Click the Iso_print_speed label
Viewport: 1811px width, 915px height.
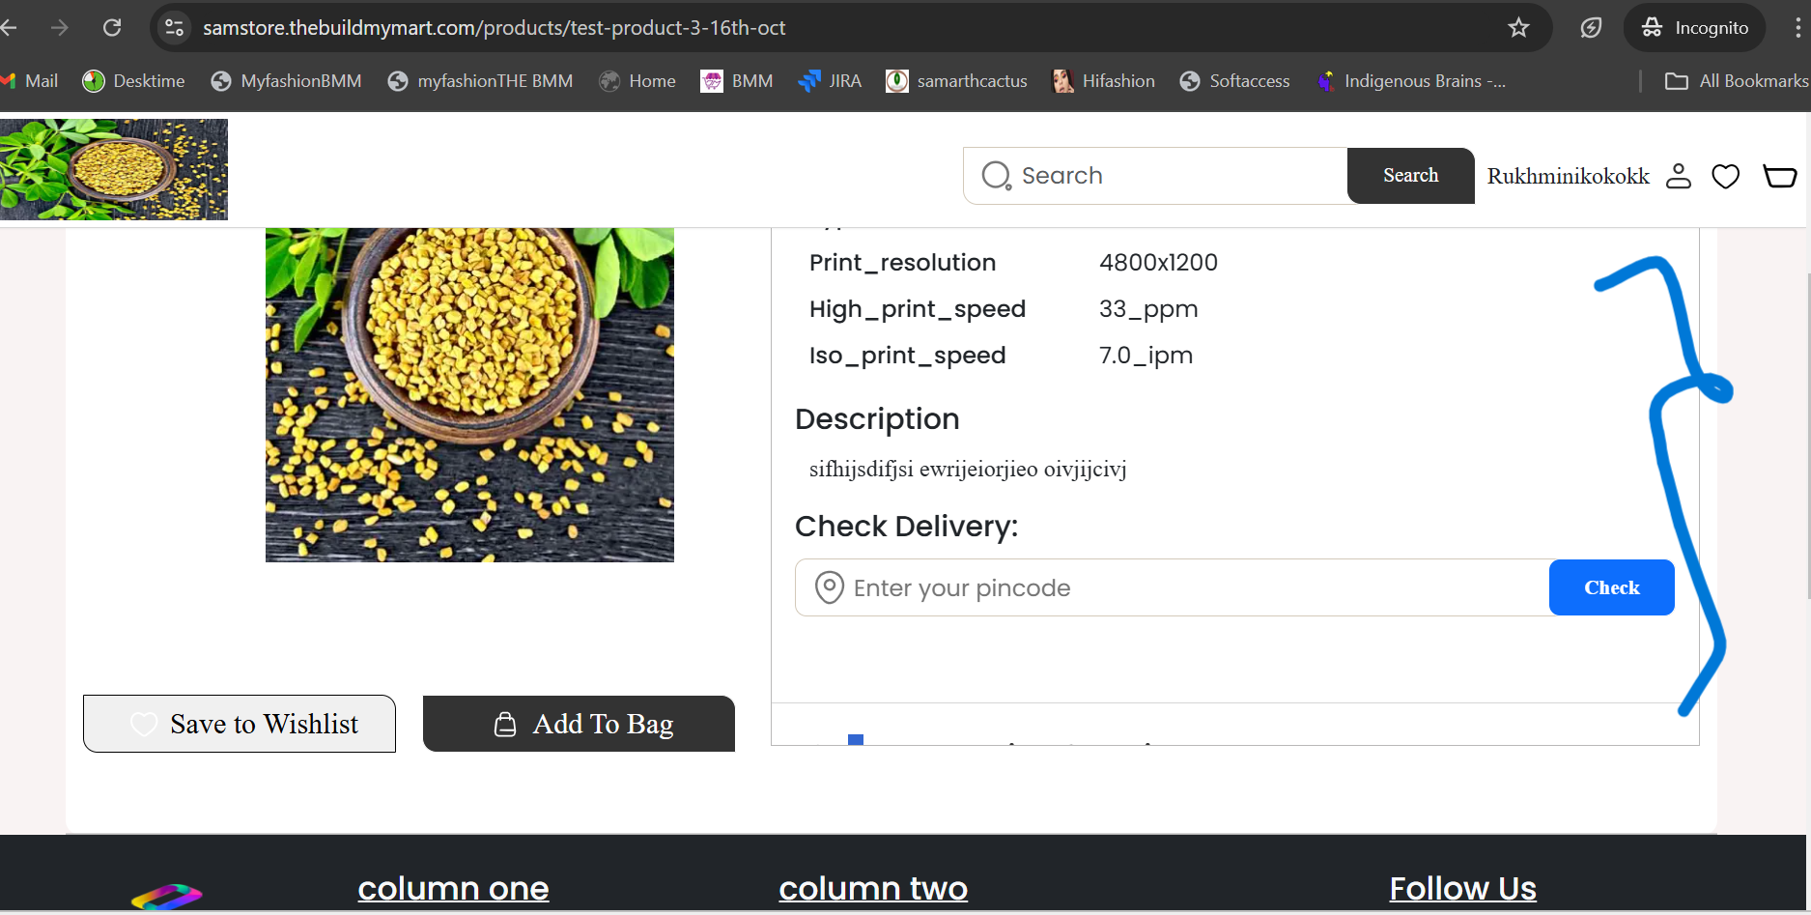point(907,356)
